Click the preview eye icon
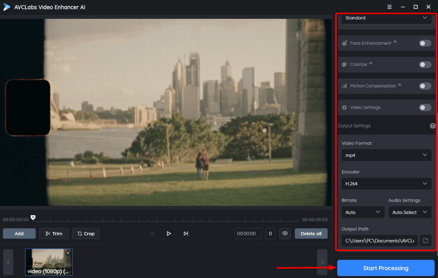 (x=285, y=234)
